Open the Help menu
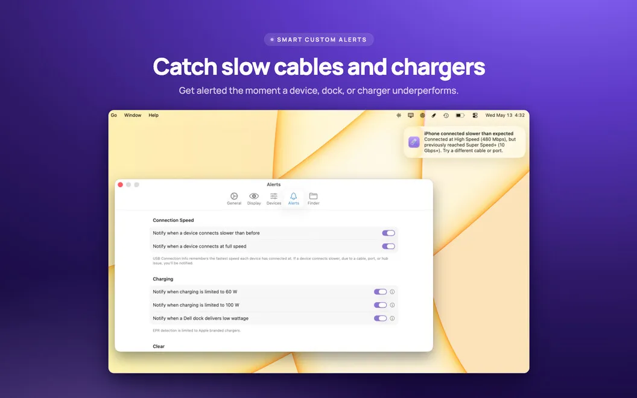Screen dimensions: 637x398 [x=154, y=115]
